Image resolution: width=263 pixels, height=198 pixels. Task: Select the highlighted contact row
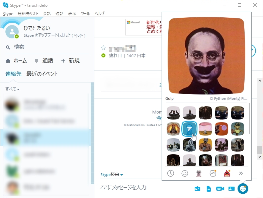[45, 138]
